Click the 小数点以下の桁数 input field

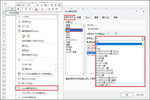click(111, 34)
